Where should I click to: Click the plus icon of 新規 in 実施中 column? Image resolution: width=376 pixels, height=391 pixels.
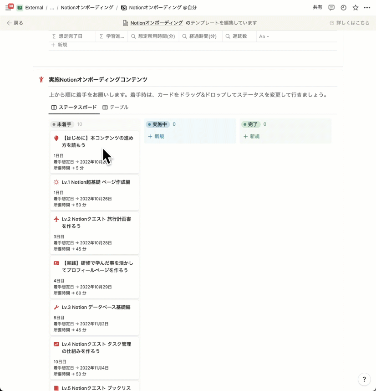tap(150, 136)
